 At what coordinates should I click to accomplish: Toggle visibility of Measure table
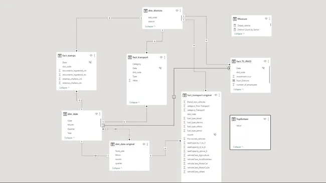(266, 18)
